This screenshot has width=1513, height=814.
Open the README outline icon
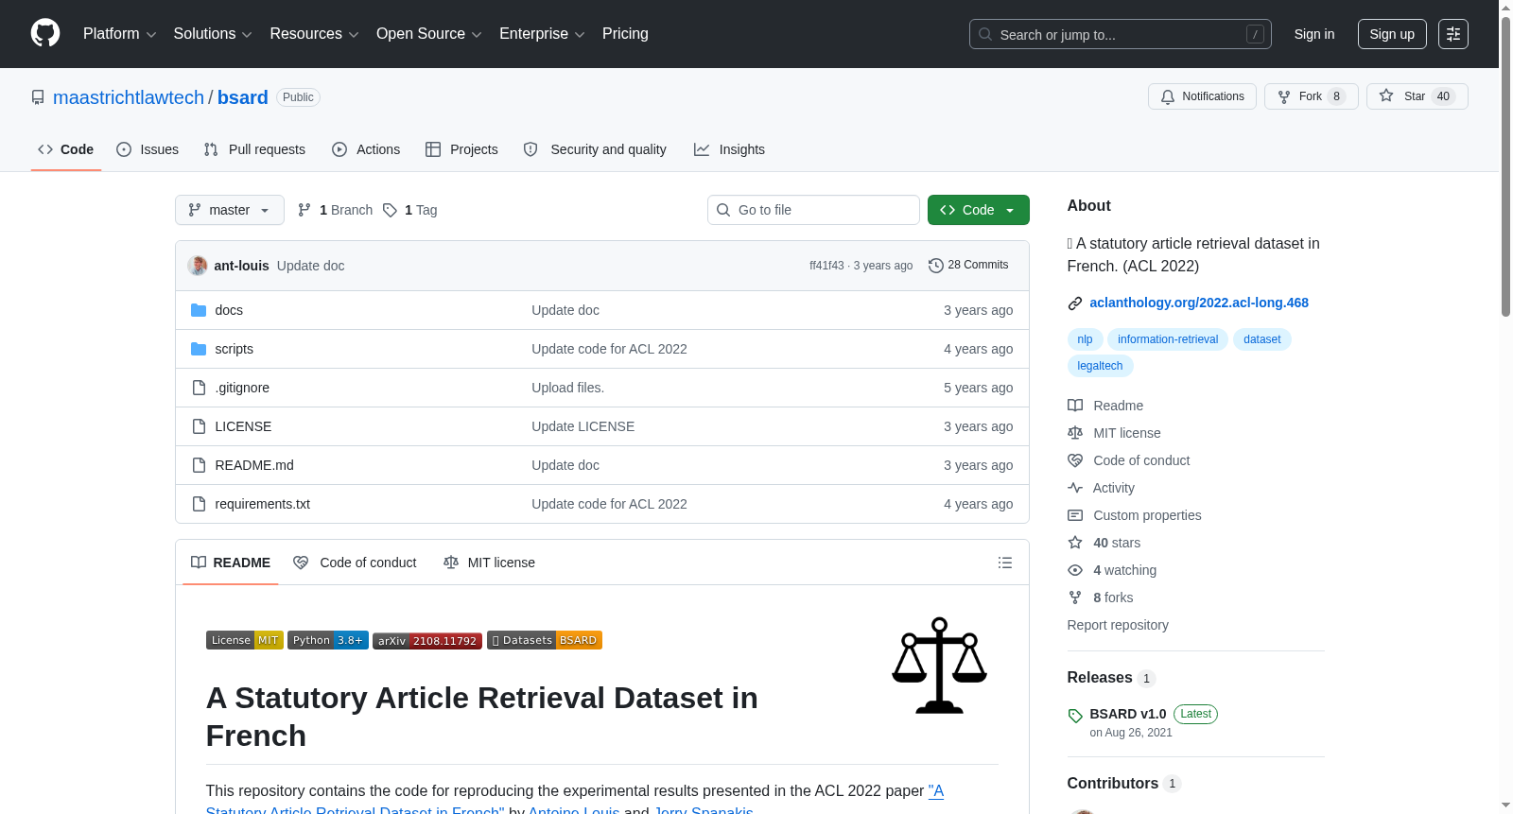coord(1005,563)
